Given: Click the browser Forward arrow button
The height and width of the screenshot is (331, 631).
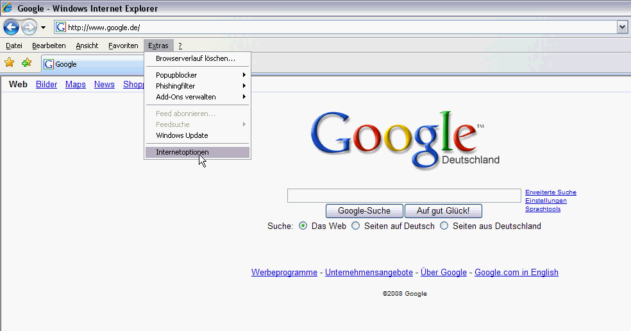Looking at the screenshot, I should point(29,27).
